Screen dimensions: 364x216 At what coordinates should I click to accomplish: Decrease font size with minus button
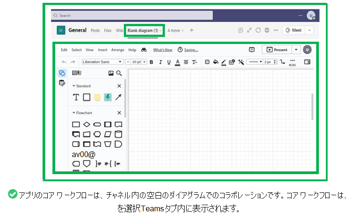tap(128, 62)
